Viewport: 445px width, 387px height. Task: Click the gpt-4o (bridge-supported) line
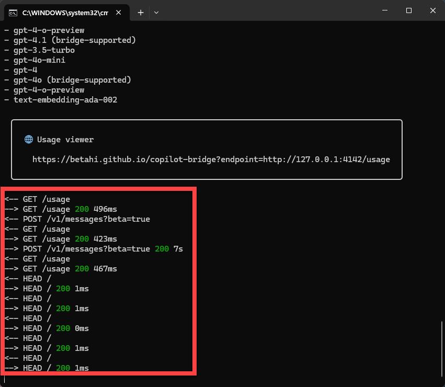68,80
